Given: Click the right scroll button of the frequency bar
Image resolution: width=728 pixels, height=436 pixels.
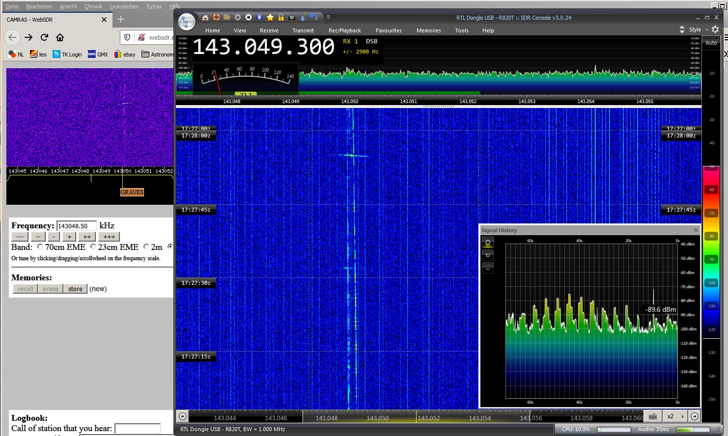Looking at the screenshot, I should (x=695, y=416).
